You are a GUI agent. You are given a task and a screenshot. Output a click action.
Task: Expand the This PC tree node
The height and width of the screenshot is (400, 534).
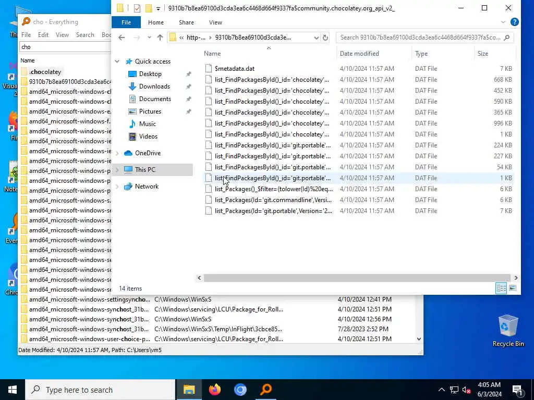point(117,170)
